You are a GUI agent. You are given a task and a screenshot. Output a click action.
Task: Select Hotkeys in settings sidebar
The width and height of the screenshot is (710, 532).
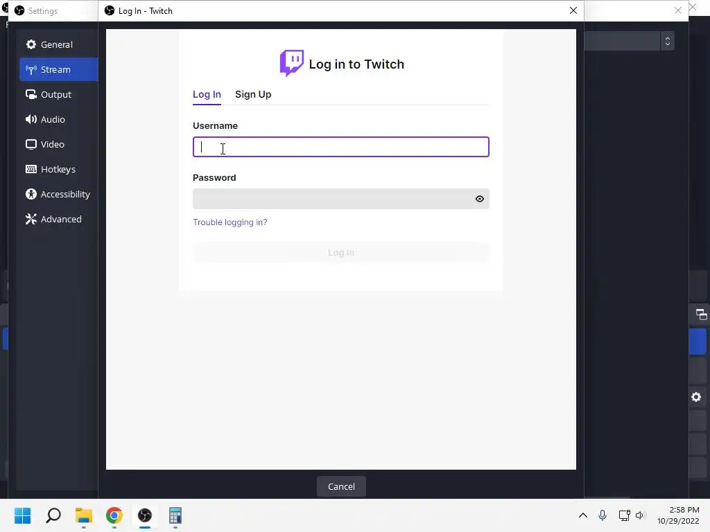(58, 169)
